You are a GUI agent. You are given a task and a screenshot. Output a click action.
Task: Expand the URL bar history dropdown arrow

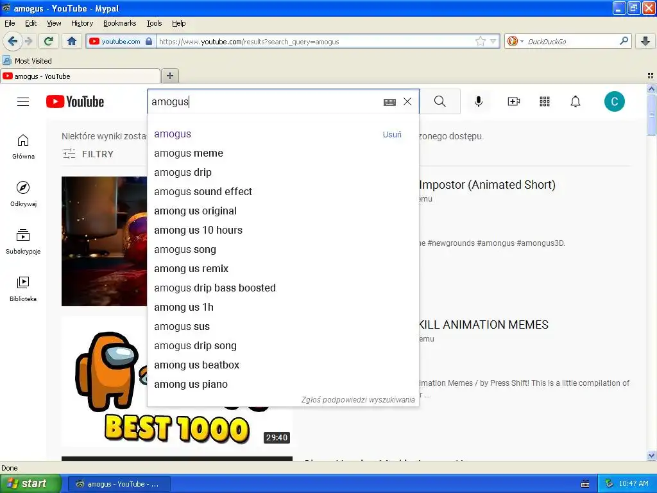pyautogui.click(x=493, y=41)
